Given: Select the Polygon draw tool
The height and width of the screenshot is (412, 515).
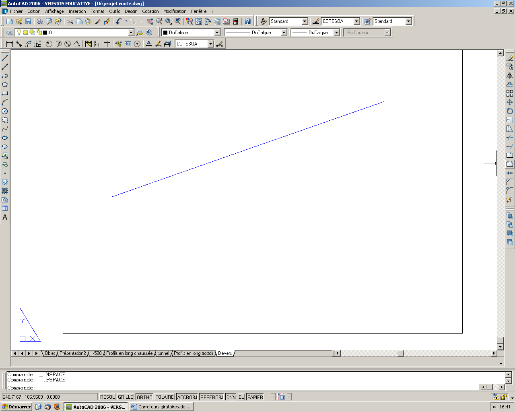Looking at the screenshot, I should pos(5,84).
